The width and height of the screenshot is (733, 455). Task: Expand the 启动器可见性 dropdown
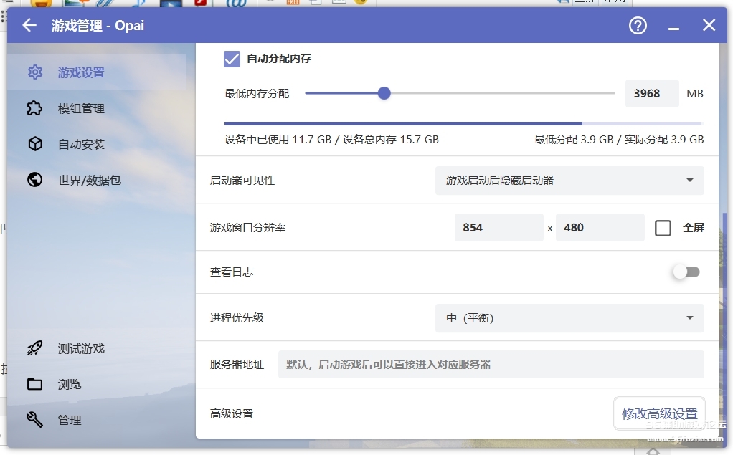(x=569, y=181)
